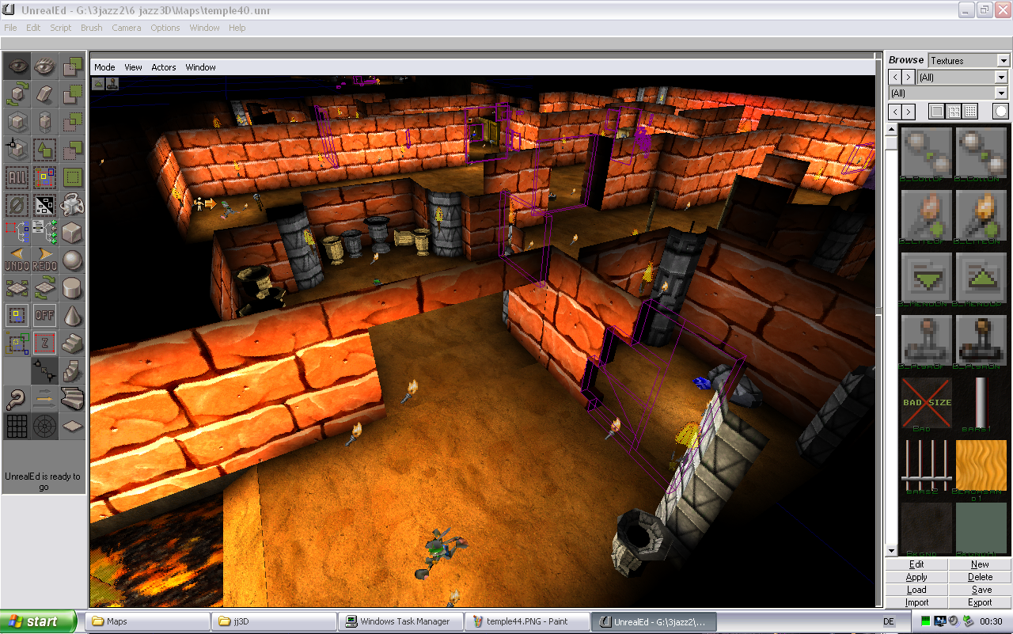Click the right arrow beside the first (All) dropdown
This screenshot has width=1013, height=634.
pos(909,77)
